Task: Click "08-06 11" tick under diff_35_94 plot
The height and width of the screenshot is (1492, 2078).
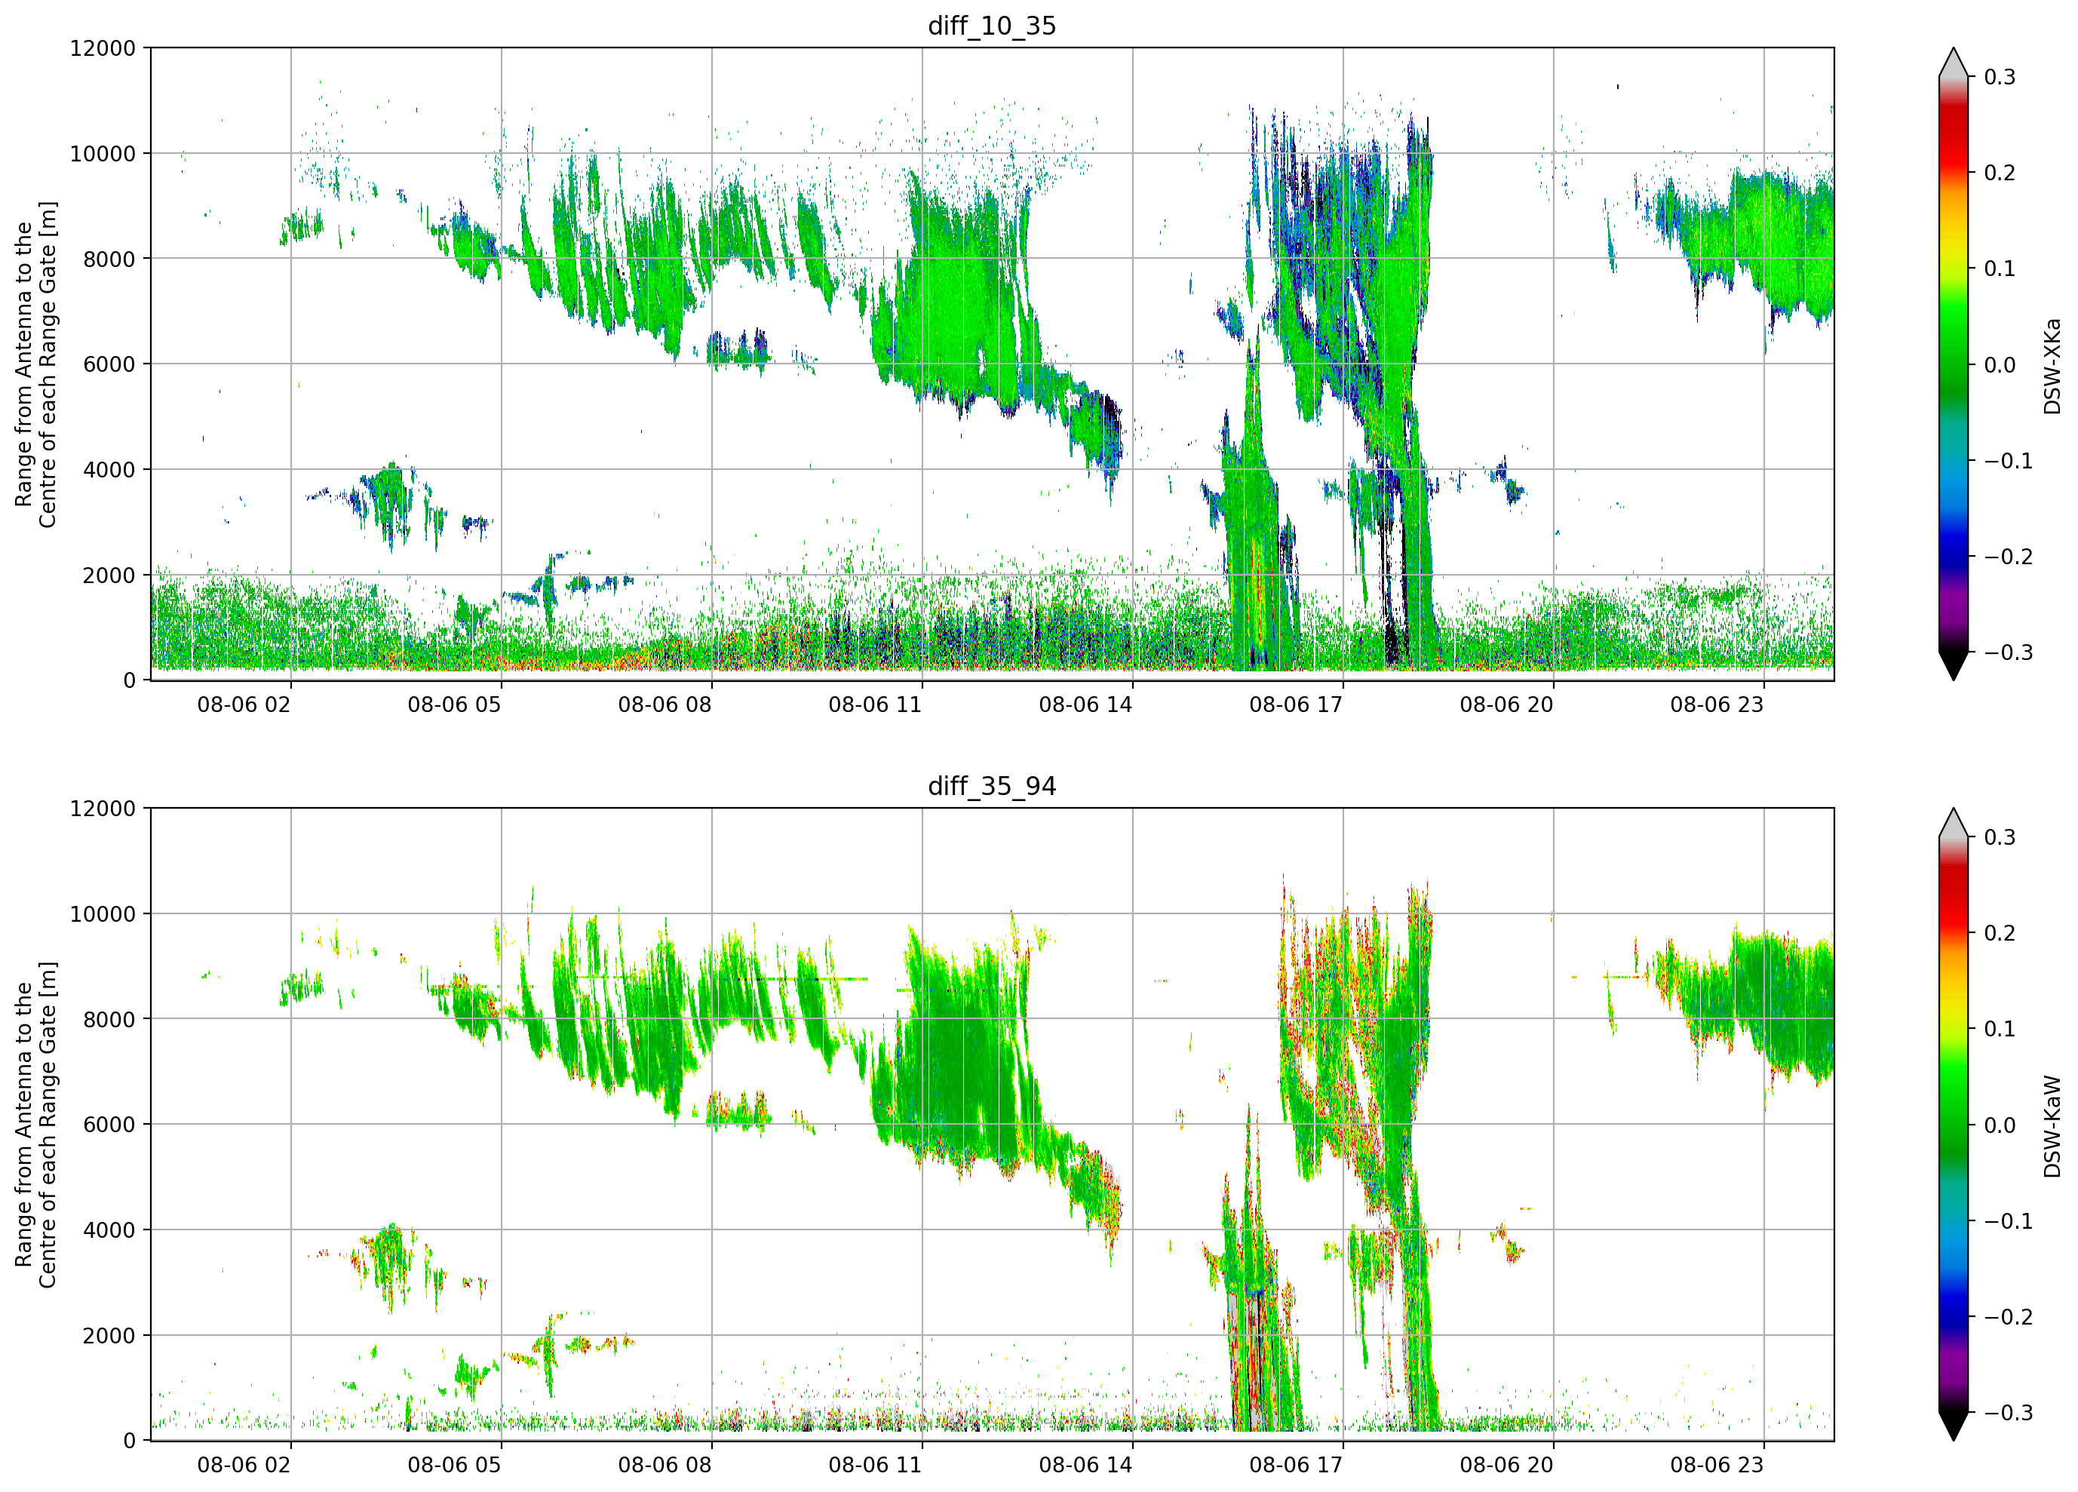Action: (875, 1466)
